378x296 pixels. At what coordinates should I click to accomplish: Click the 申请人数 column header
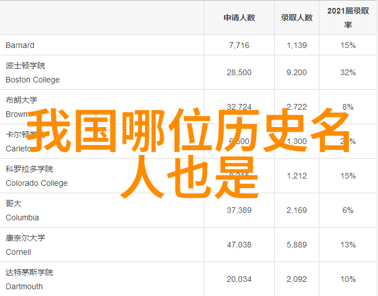(239, 18)
